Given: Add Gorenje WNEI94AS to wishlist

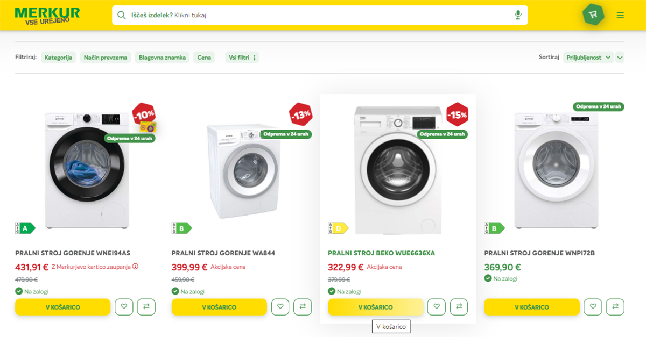Looking at the screenshot, I should coord(124,307).
